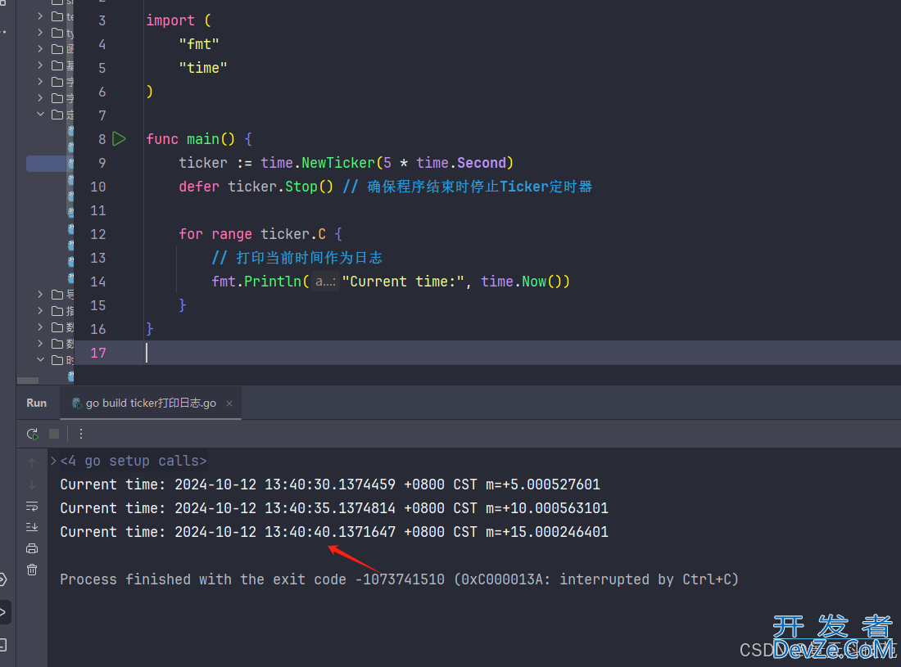Select the 'ty' folder icon in tree
Screen dimensions: 901x667
click(x=57, y=33)
